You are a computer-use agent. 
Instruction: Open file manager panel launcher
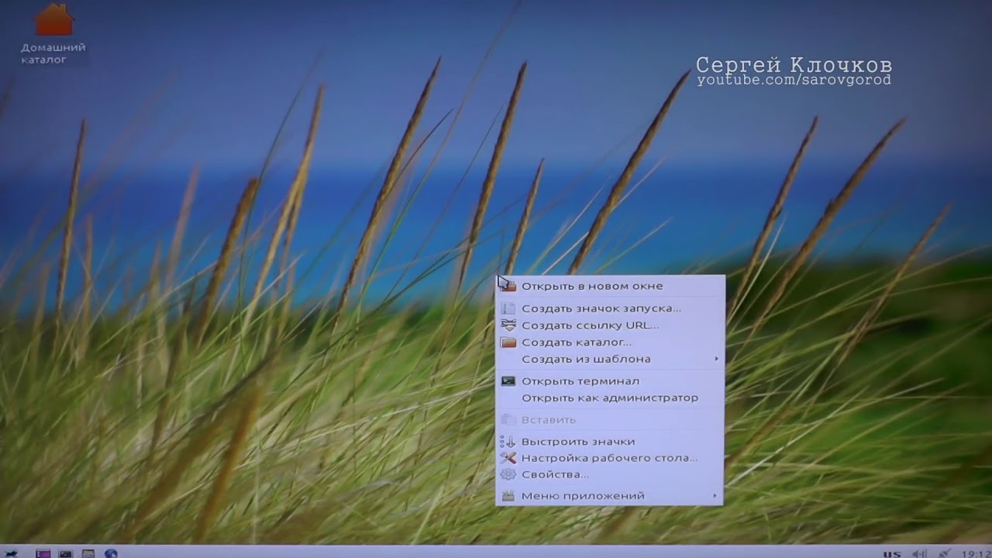click(88, 553)
